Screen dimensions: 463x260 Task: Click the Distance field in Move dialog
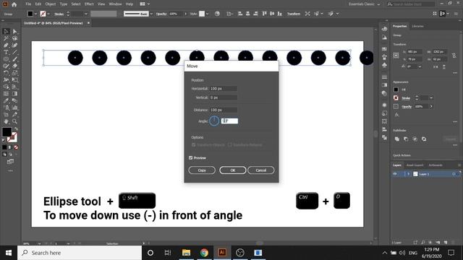[x=224, y=110]
